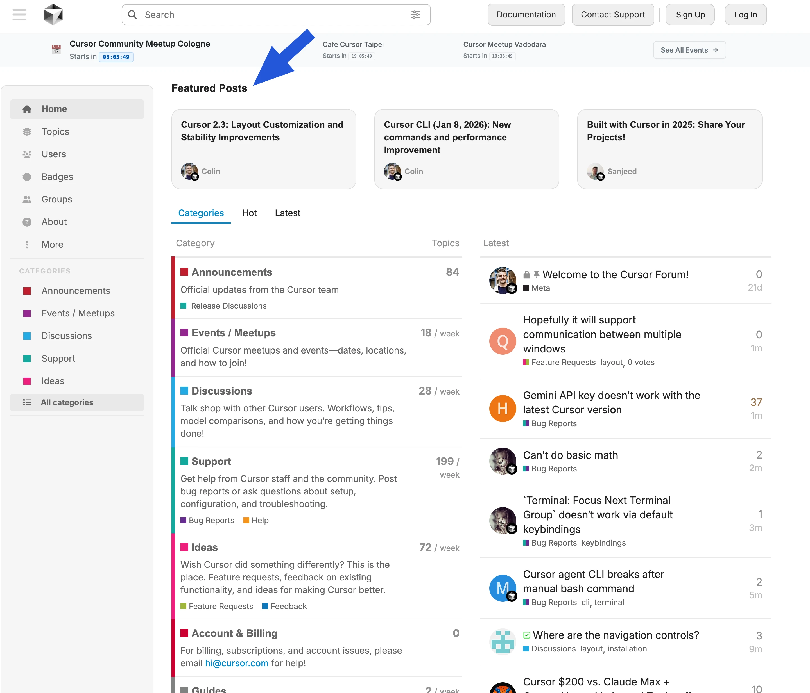Expand All categories list
This screenshot has height=693, width=810.
(x=67, y=402)
